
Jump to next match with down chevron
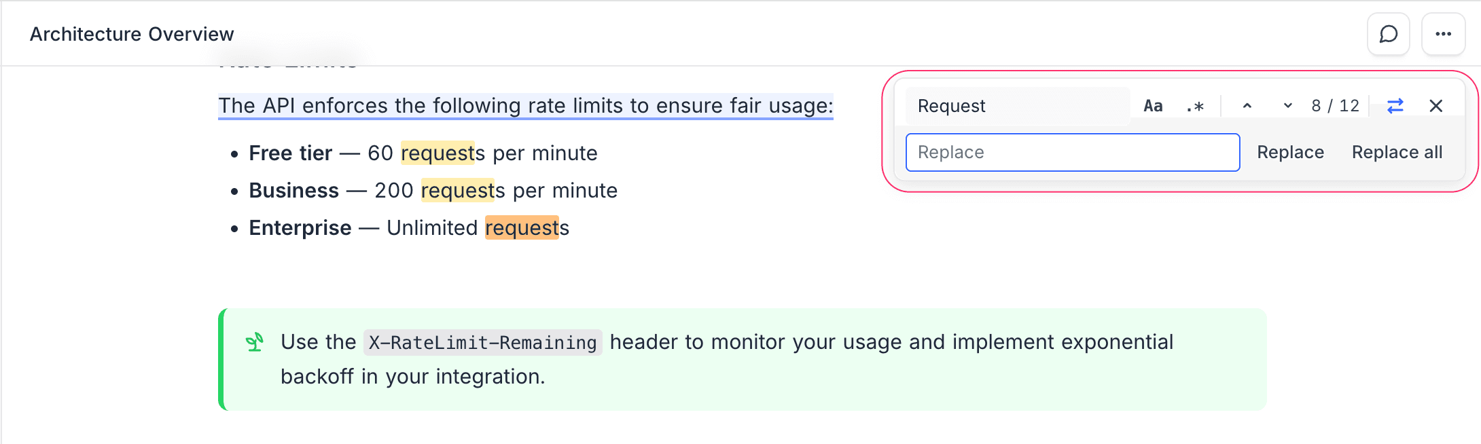click(x=1286, y=105)
